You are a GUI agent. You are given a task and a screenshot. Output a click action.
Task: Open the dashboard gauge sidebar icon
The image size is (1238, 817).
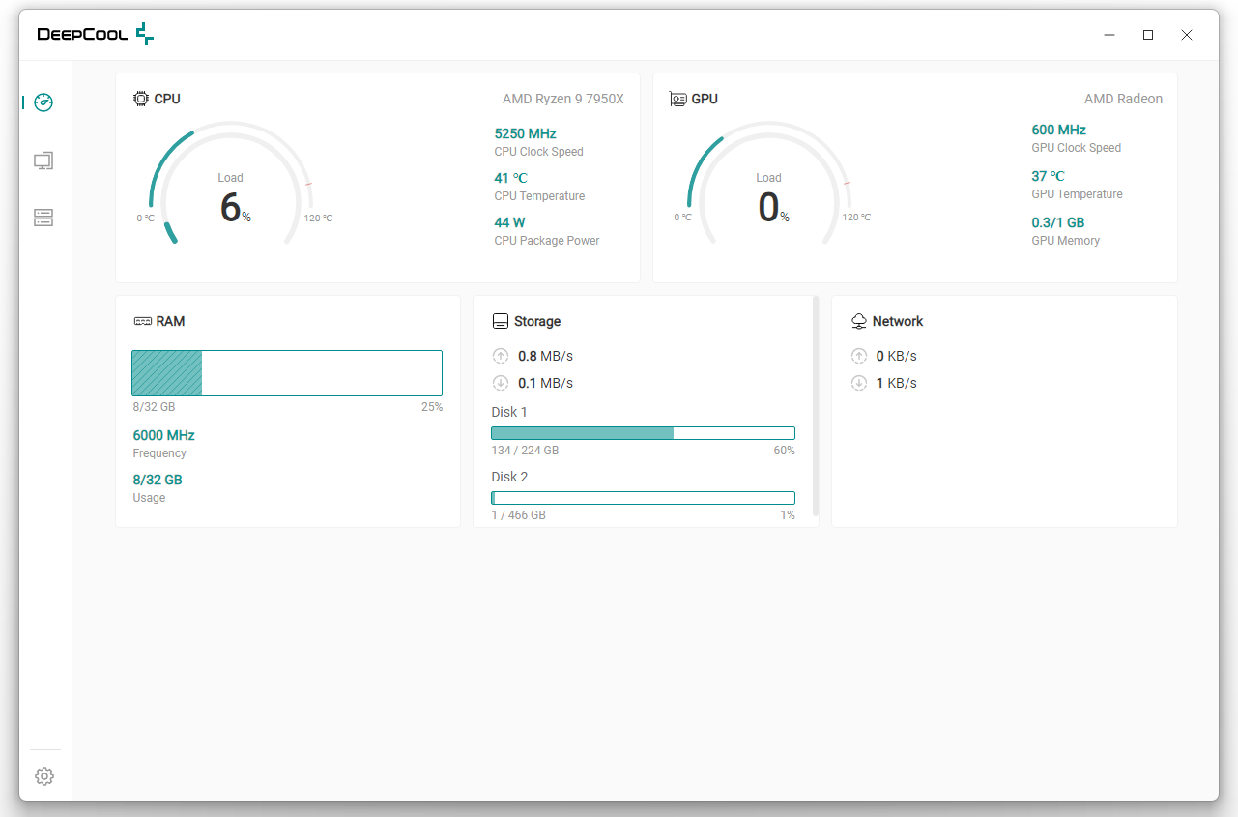(43, 102)
